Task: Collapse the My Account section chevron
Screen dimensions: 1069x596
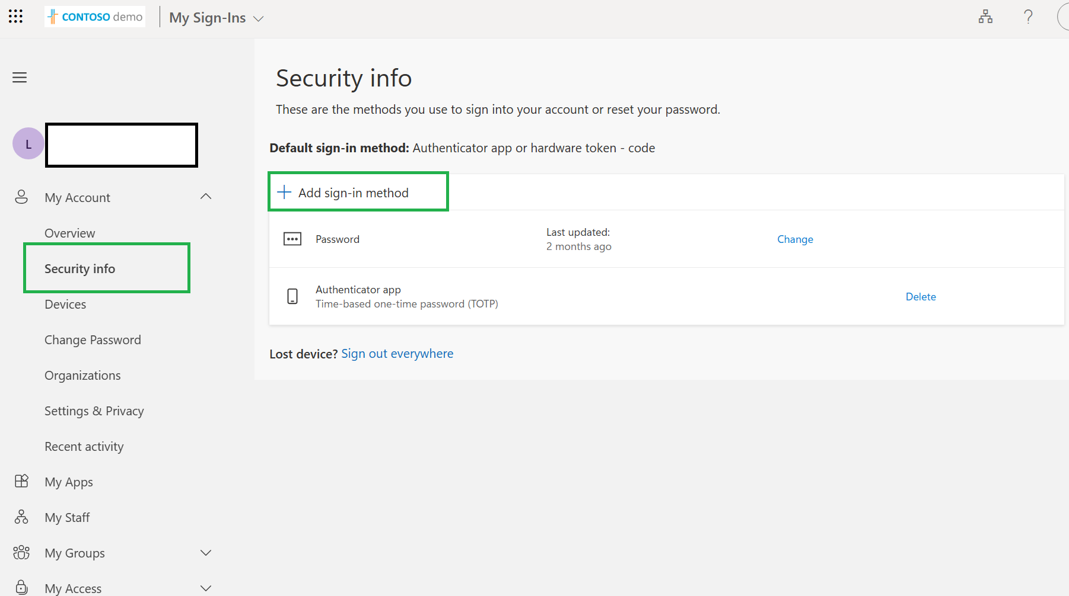Action: click(x=206, y=197)
